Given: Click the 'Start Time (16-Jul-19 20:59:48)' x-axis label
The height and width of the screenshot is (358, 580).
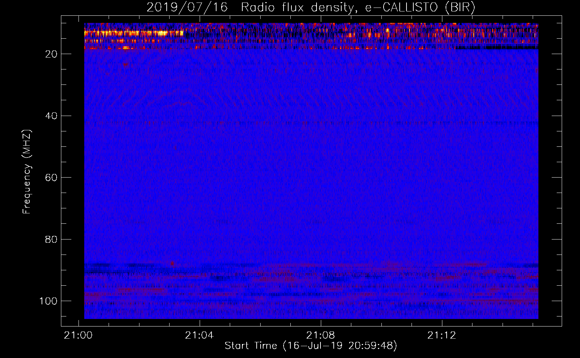Looking at the screenshot, I should 311,346.
